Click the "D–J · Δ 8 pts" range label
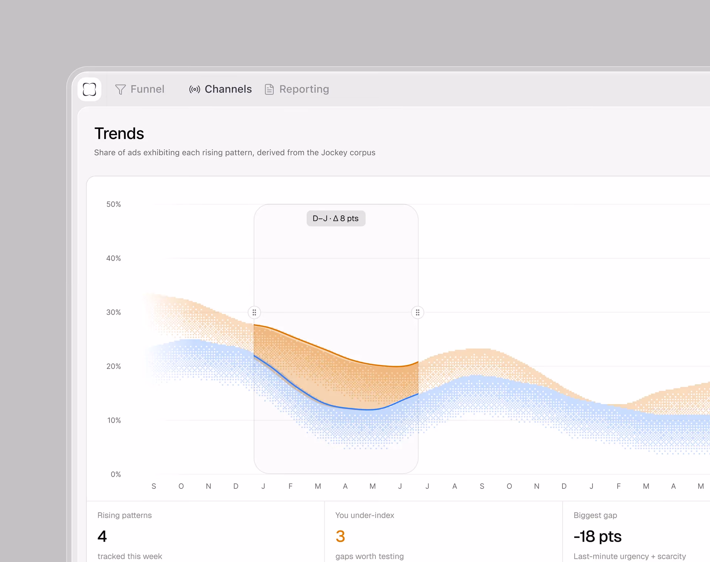This screenshot has height=562, width=710. point(336,218)
